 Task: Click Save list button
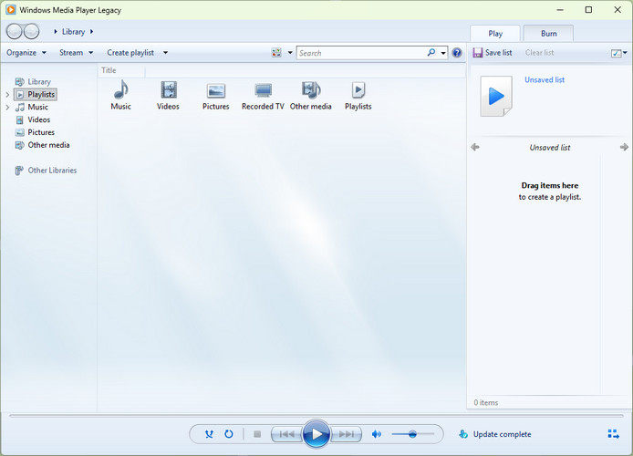(493, 53)
